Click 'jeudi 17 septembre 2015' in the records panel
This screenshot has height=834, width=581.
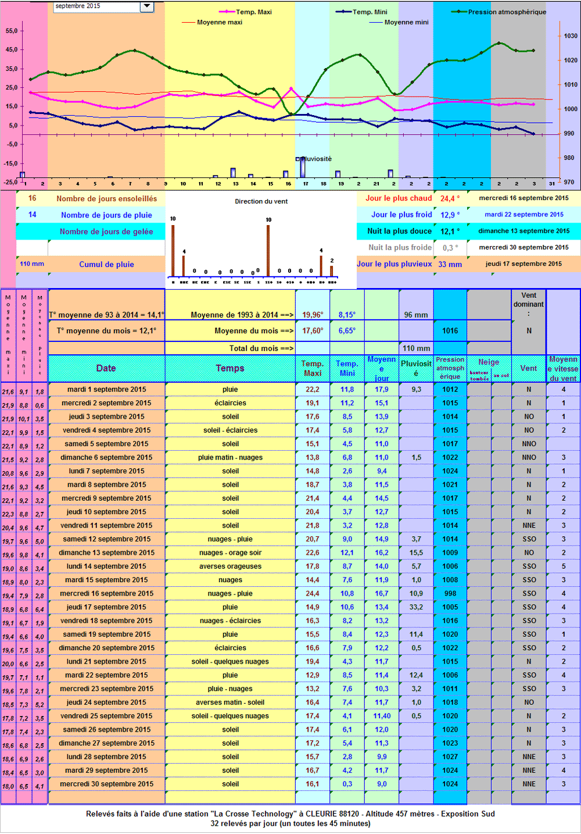point(524,263)
